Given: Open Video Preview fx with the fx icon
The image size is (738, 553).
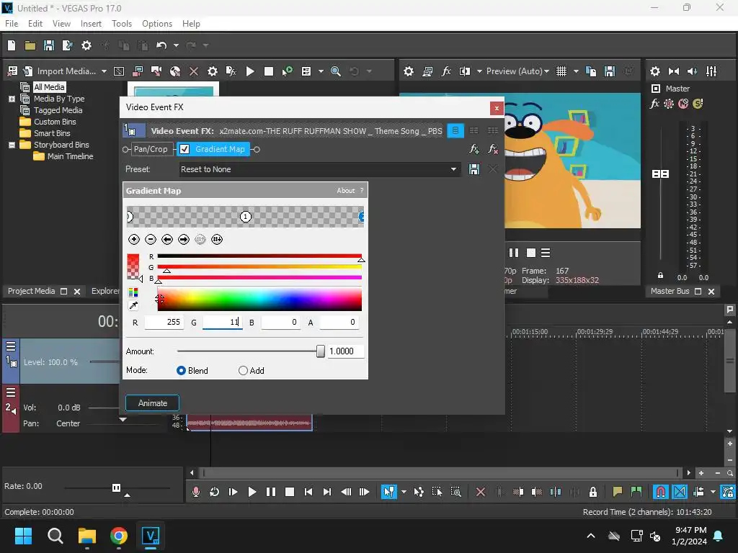Looking at the screenshot, I should point(446,71).
